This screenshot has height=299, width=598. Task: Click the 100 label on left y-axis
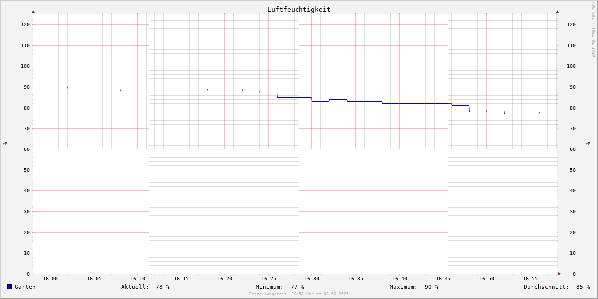pyautogui.click(x=25, y=66)
